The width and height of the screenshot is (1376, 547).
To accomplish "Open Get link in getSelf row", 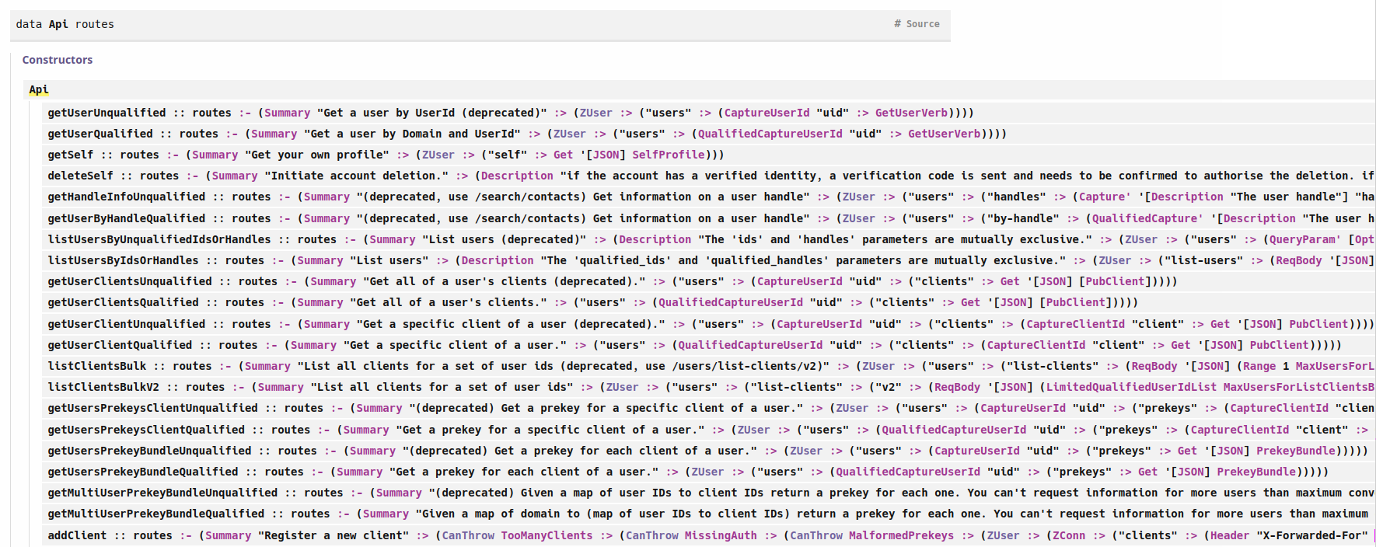I will click(x=564, y=155).
